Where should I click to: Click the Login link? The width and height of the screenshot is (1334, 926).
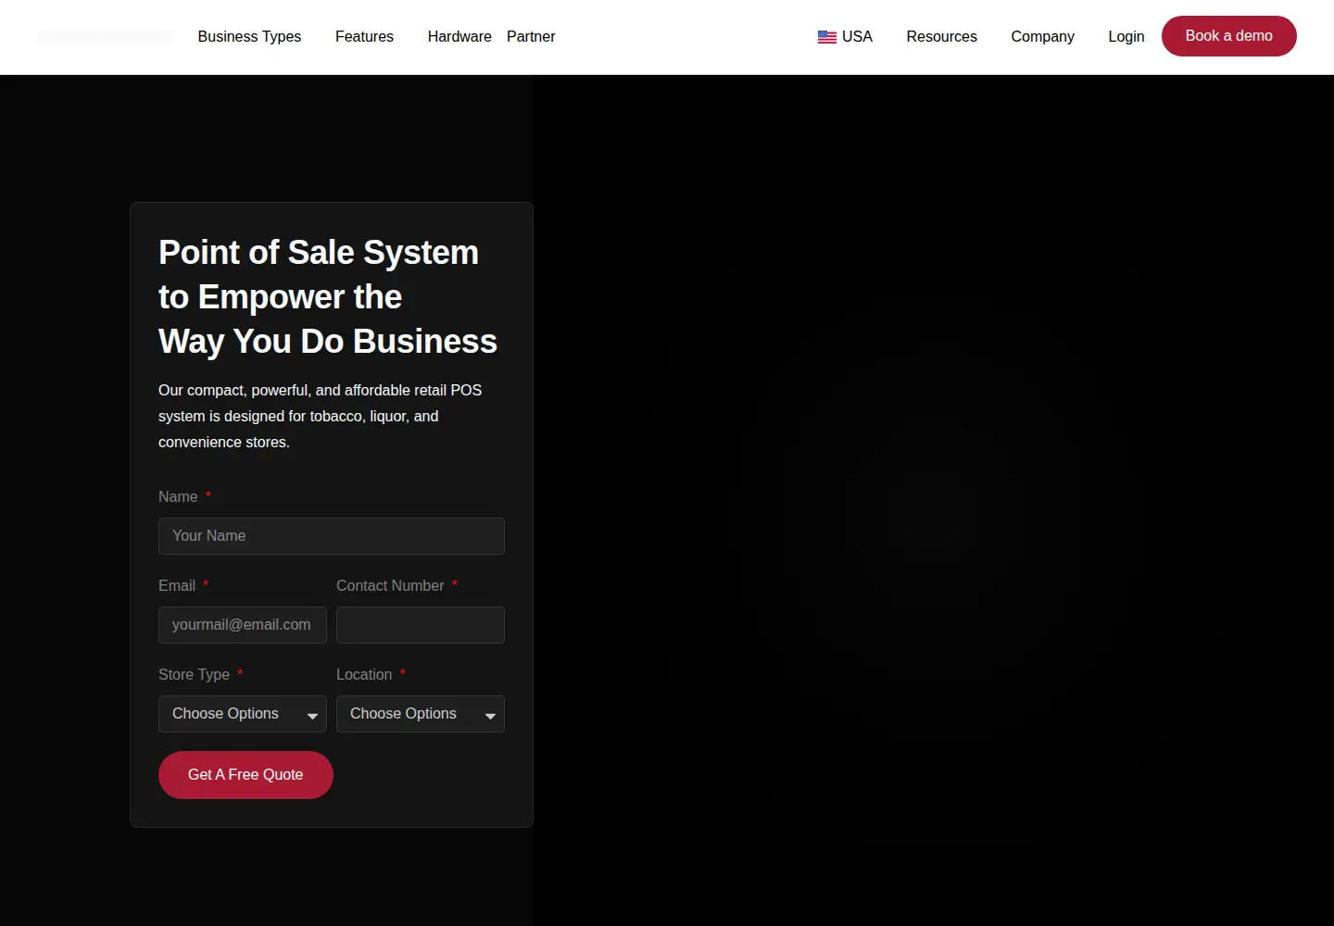(x=1126, y=37)
